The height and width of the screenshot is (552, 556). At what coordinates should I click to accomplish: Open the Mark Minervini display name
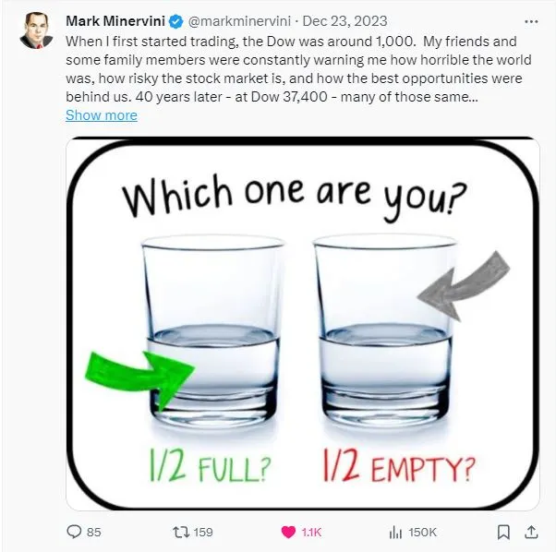click(x=115, y=21)
